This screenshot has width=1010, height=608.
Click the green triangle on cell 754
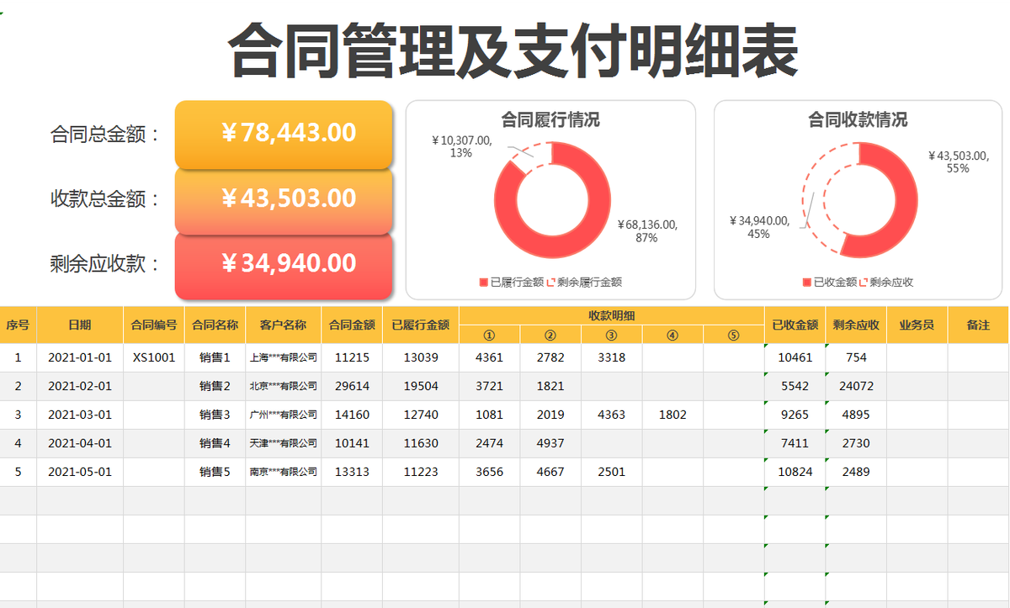[x=827, y=346]
